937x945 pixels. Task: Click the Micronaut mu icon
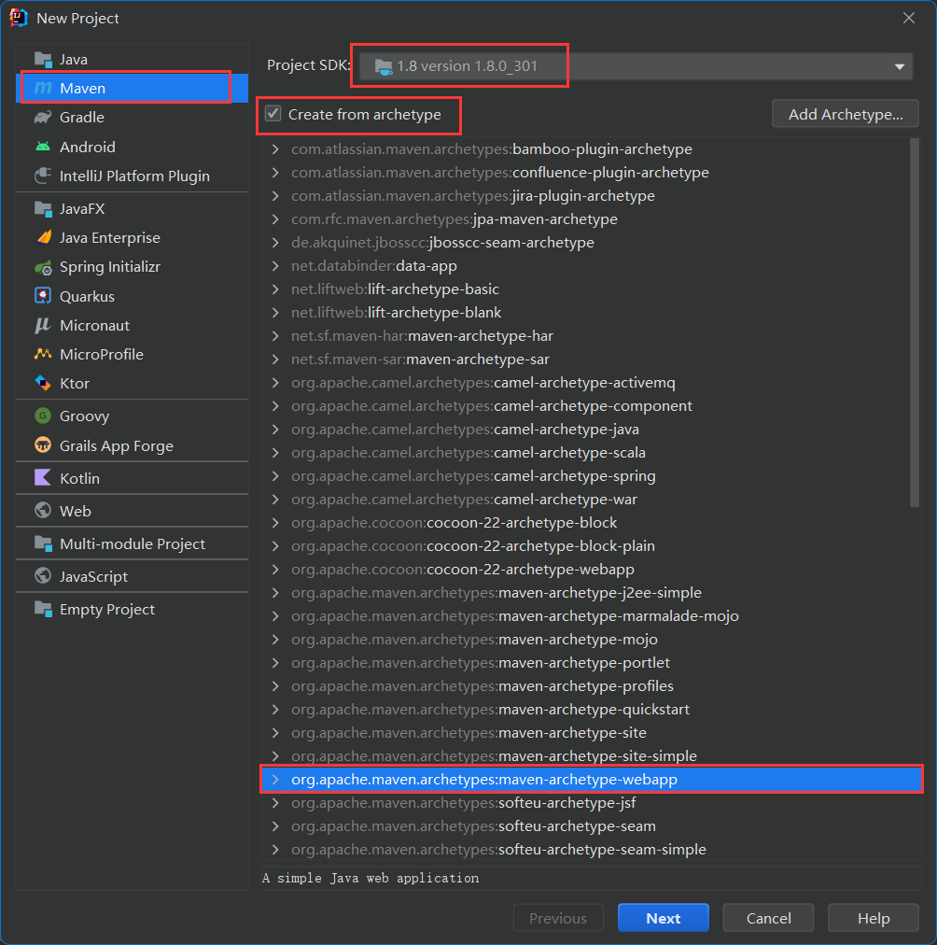(43, 325)
